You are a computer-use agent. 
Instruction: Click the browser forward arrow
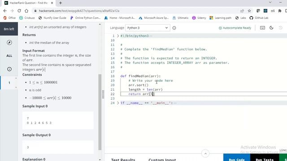tap(12, 11)
